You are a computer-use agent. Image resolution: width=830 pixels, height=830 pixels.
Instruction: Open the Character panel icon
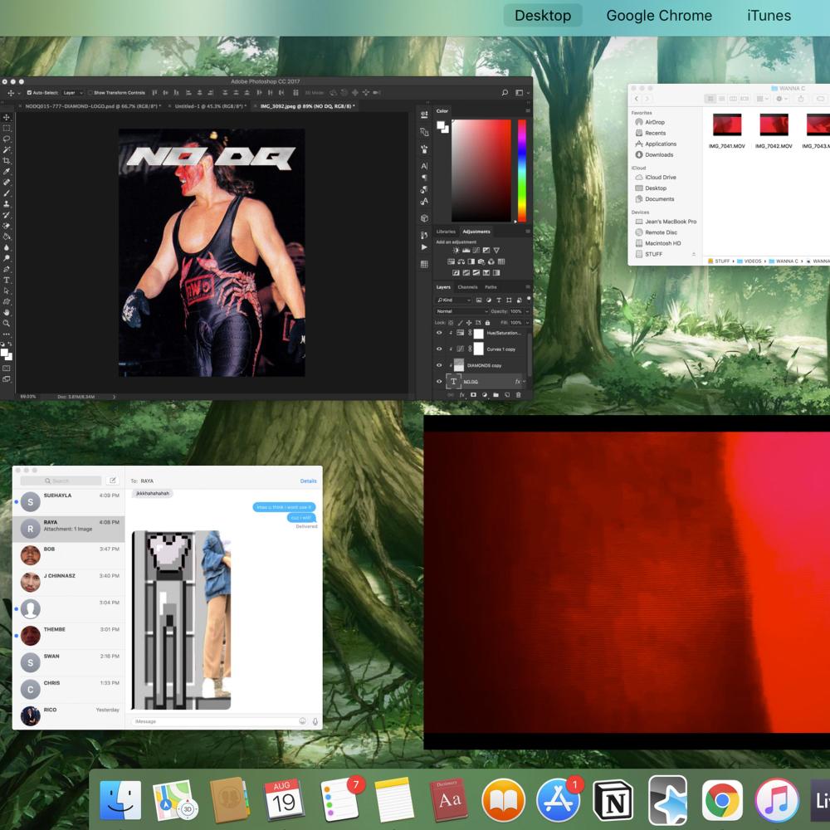tap(424, 166)
